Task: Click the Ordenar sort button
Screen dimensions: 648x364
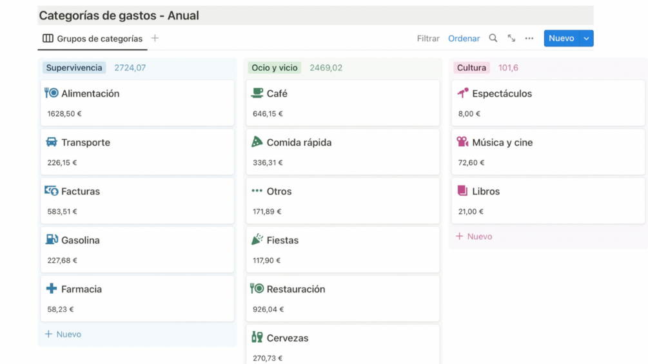Action: pos(464,39)
